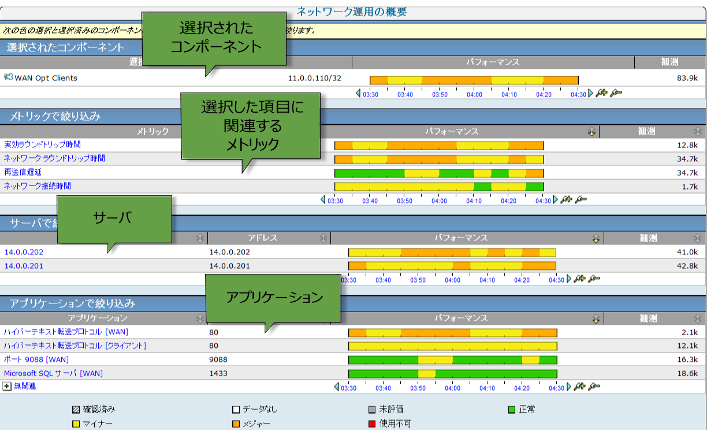Image resolution: width=707 pixels, height=430 pixels.
Task: Click the WAN Opt Clients component icon
Action: pyautogui.click(x=9, y=77)
